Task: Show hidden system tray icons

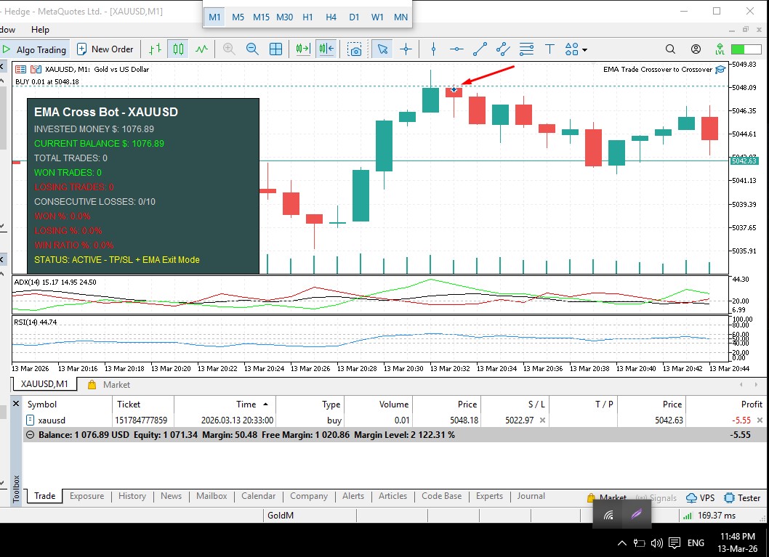Action: click(621, 542)
